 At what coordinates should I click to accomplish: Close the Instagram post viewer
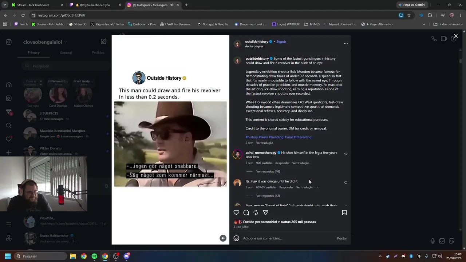coord(455,36)
